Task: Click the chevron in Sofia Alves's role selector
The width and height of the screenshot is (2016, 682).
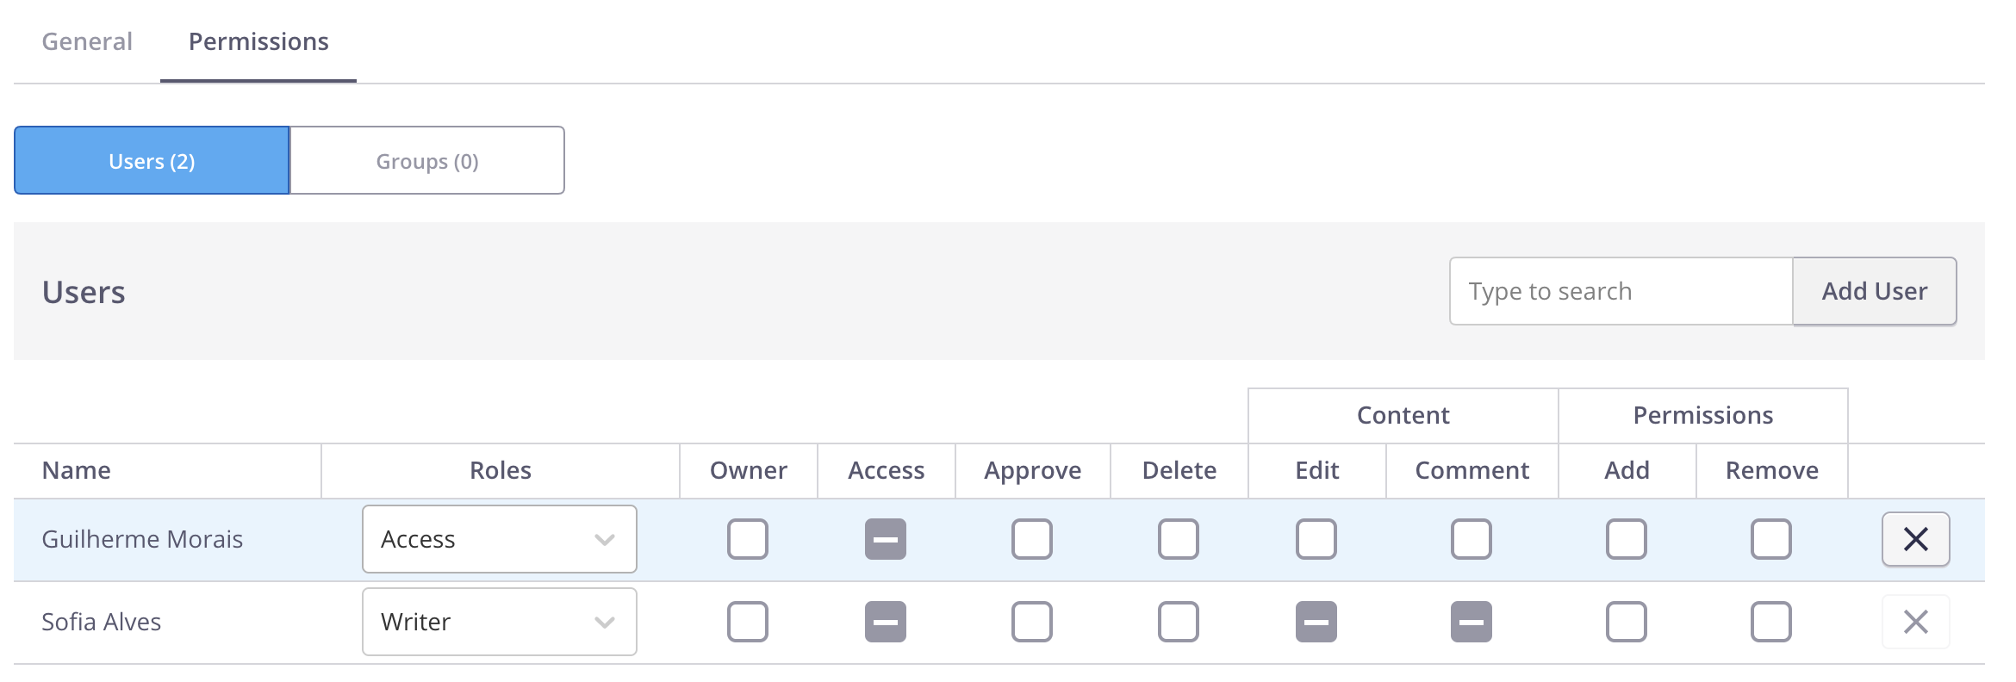Action: tap(605, 623)
